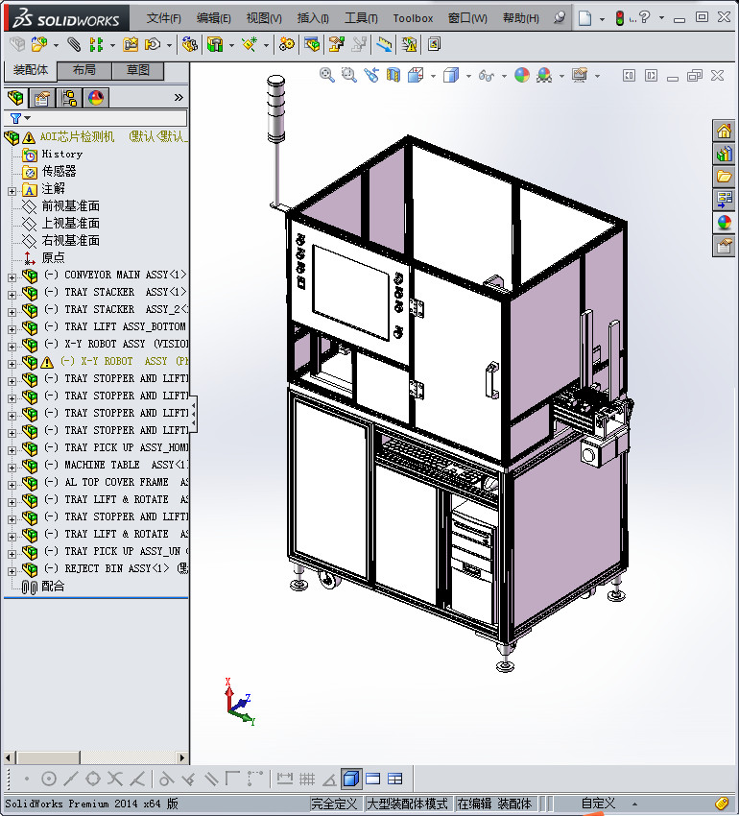Click the Previous View icon
The height and width of the screenshot is (816, 739).
click(371, 76)
